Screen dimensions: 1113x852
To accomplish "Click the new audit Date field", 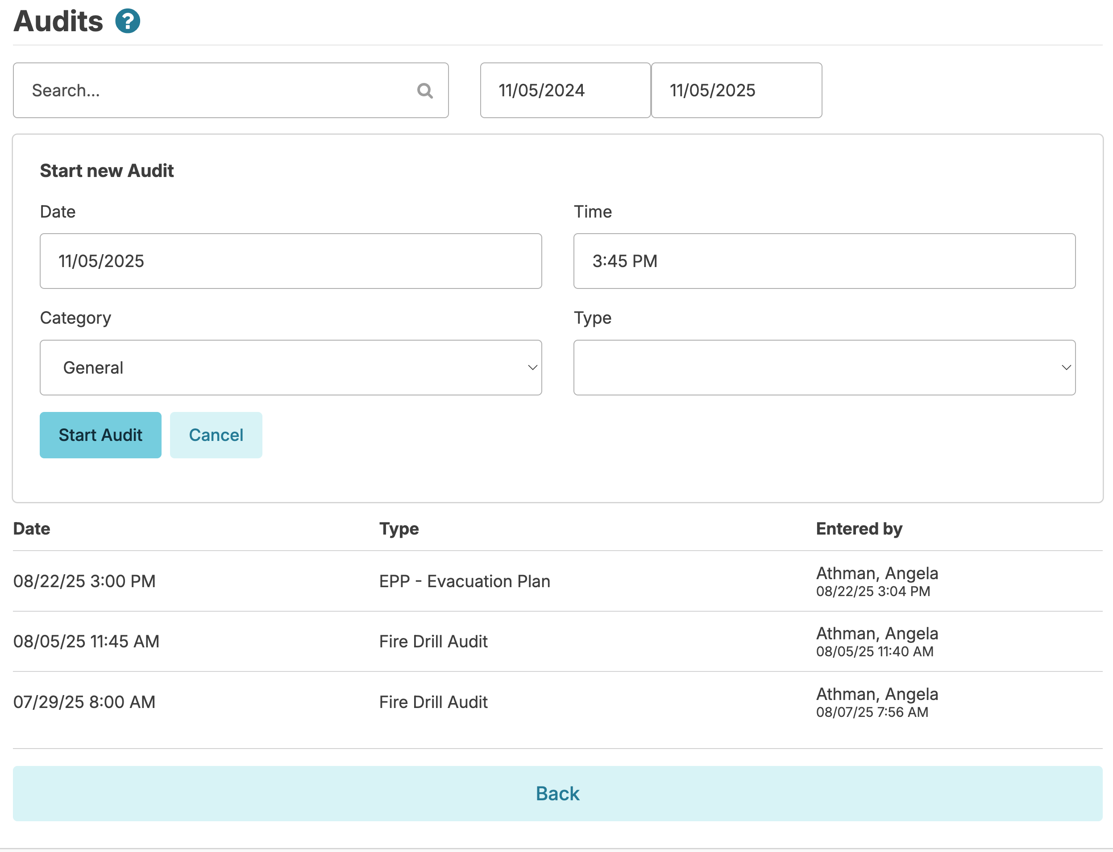I will click(x=291, y=261).
